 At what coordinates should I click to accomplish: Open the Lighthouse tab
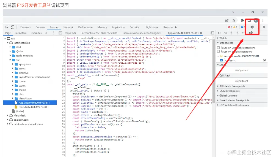pyautogui.click(x=152, y=27)
